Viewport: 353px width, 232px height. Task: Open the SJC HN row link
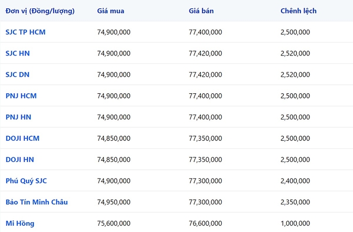tap(18, 53)
